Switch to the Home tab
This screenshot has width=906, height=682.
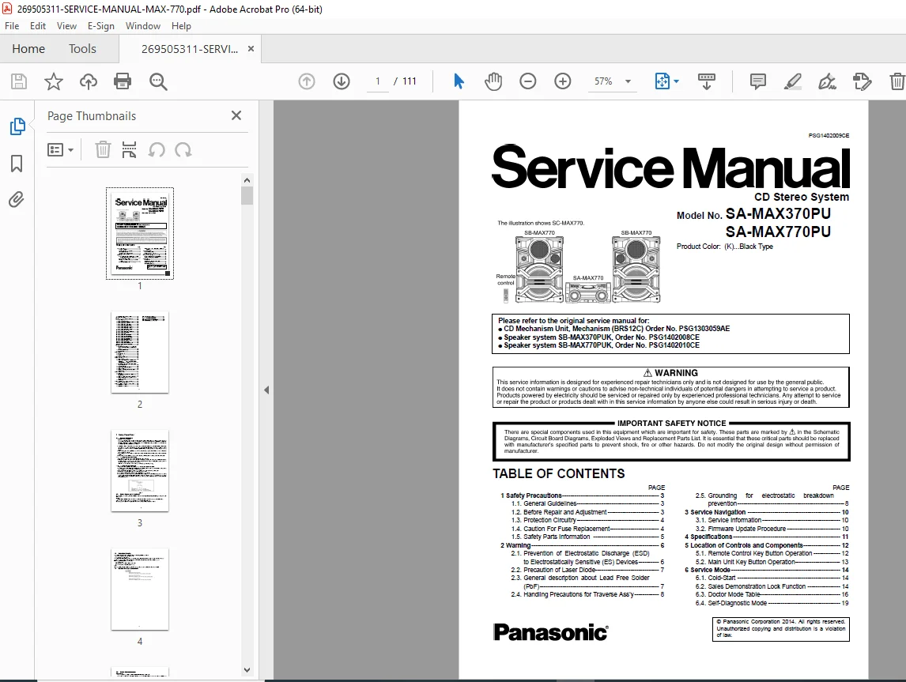(x=28, y=48)
